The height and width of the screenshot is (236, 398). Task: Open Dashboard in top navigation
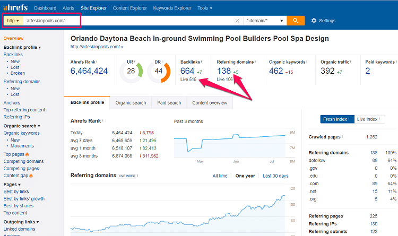click(x=45, y=8)
